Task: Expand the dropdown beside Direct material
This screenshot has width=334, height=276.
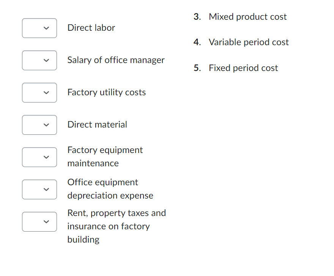Action: tap(39, 125)
